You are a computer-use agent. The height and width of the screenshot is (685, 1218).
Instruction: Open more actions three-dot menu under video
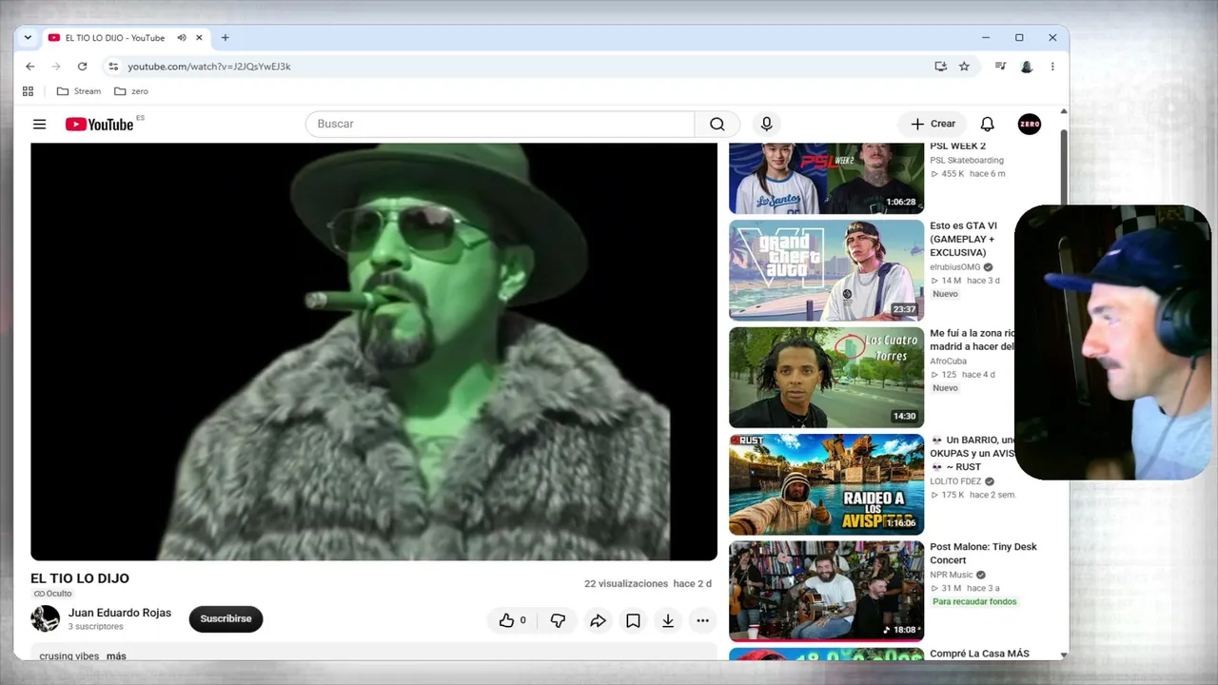click(x=702, y=620)
